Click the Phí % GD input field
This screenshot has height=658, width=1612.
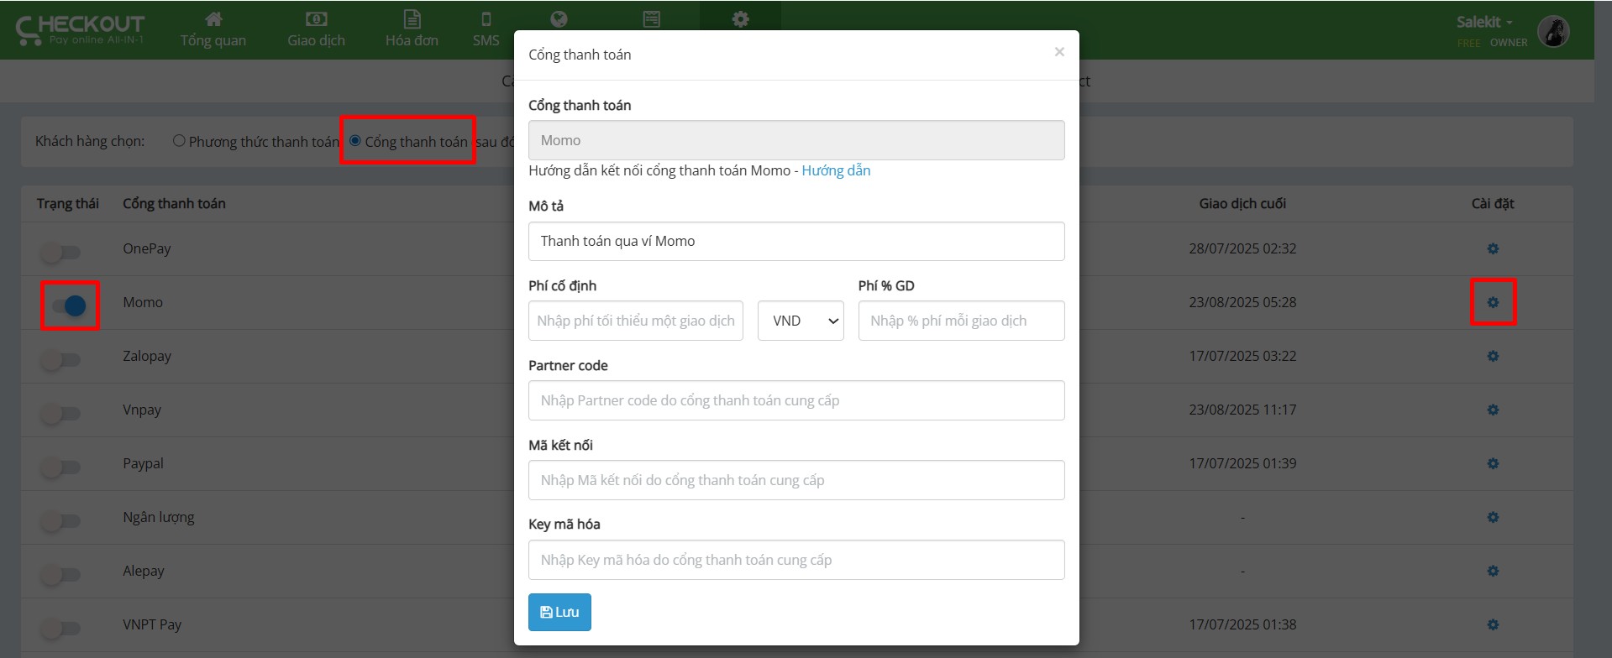pyautogui.click(x=961, y=321)
